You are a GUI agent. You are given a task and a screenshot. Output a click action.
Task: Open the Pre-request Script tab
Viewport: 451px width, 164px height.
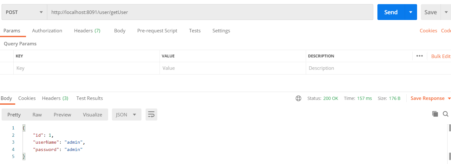[x=157, y=31]
